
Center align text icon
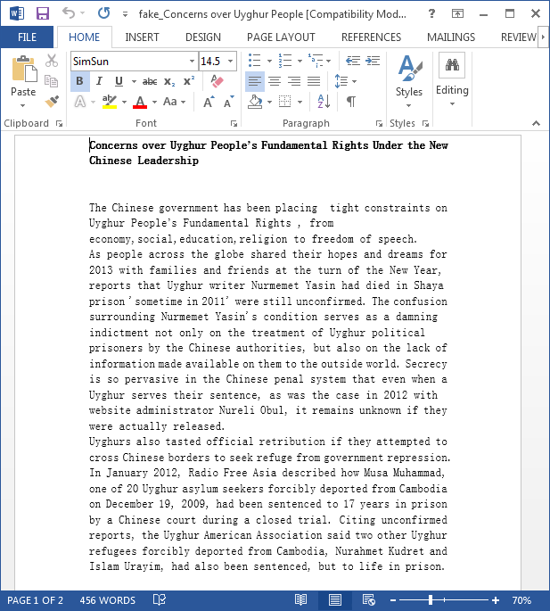(275, 81)
